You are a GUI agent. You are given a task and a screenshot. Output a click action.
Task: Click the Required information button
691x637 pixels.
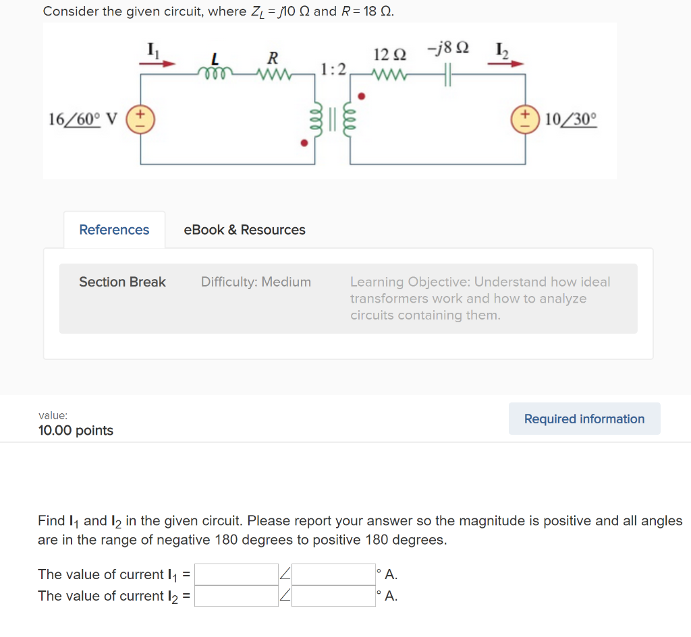coord(584,419)
